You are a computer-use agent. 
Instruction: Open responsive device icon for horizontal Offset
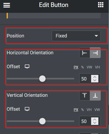[27, 67]
